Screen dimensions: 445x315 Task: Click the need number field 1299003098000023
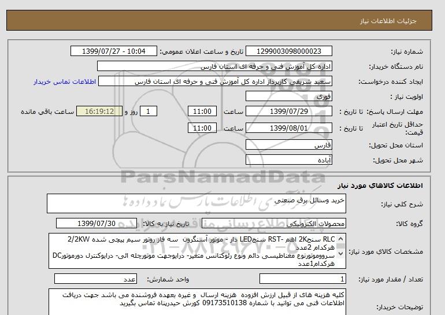(x=288, y=51)
